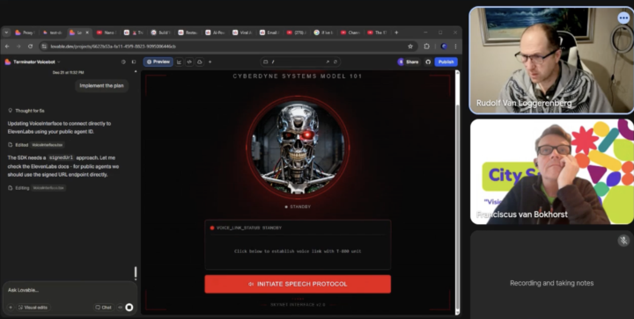Switch to the 'Proxy' browser tab
This screenshot has width=634, height=319.
tap(25, 33)
